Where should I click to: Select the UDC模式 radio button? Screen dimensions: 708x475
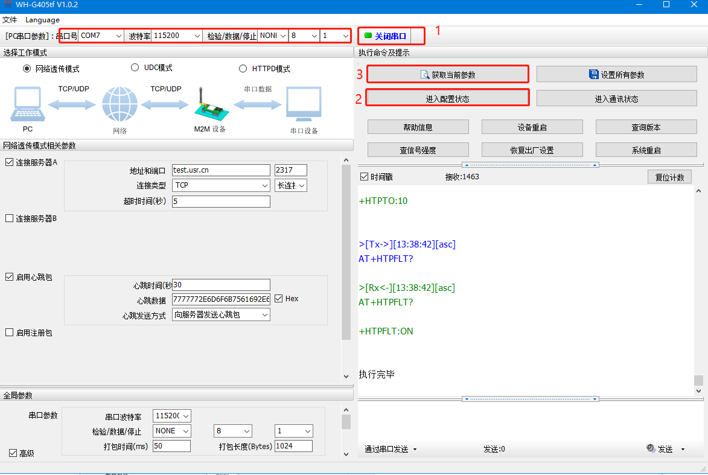point(135,68)
